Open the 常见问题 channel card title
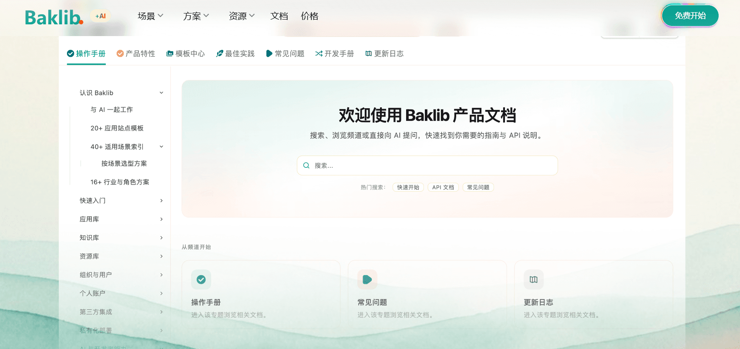 point(372,302)
